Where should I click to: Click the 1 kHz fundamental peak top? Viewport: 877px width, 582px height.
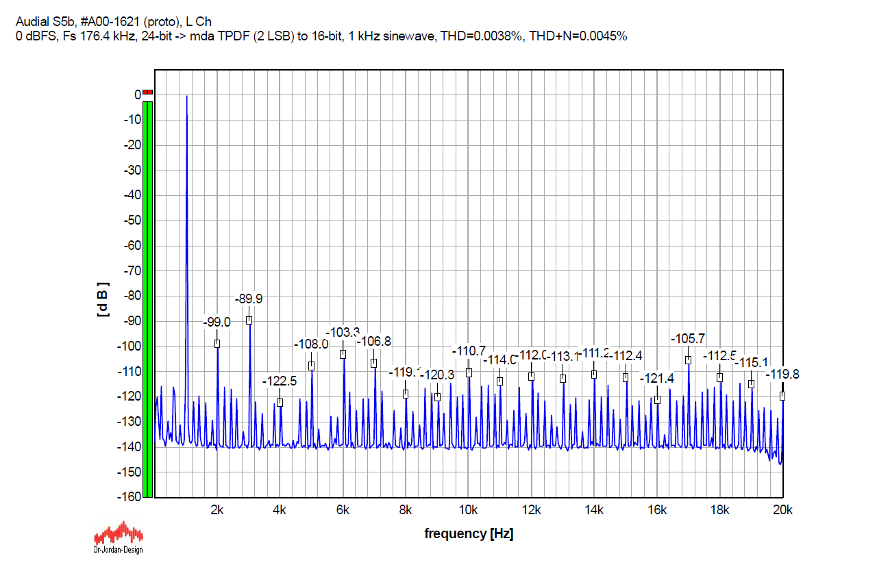[186, 97]
